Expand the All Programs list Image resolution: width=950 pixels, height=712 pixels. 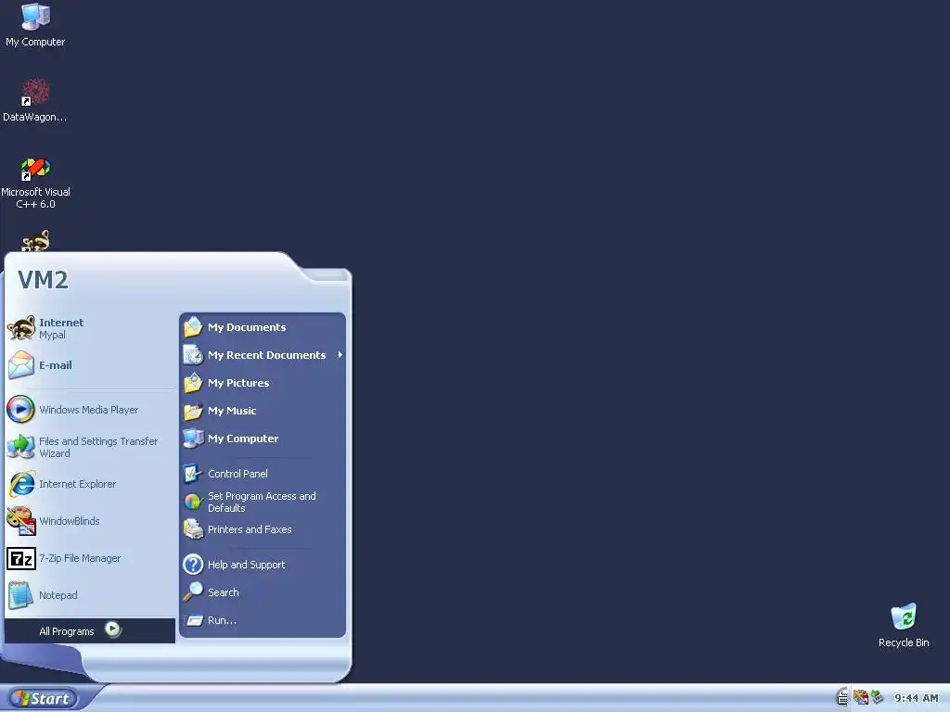click(90, 630)
